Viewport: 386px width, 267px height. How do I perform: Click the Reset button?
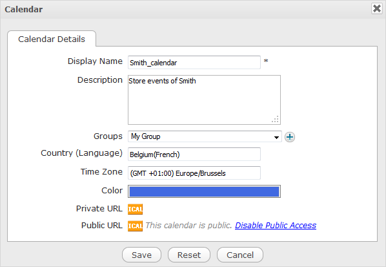click(x=189, y=255)
